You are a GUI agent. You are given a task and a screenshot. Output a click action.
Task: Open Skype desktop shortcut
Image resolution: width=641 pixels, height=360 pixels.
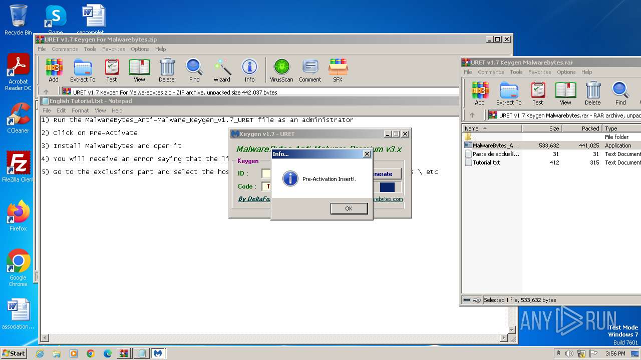(x=55, y=20)
